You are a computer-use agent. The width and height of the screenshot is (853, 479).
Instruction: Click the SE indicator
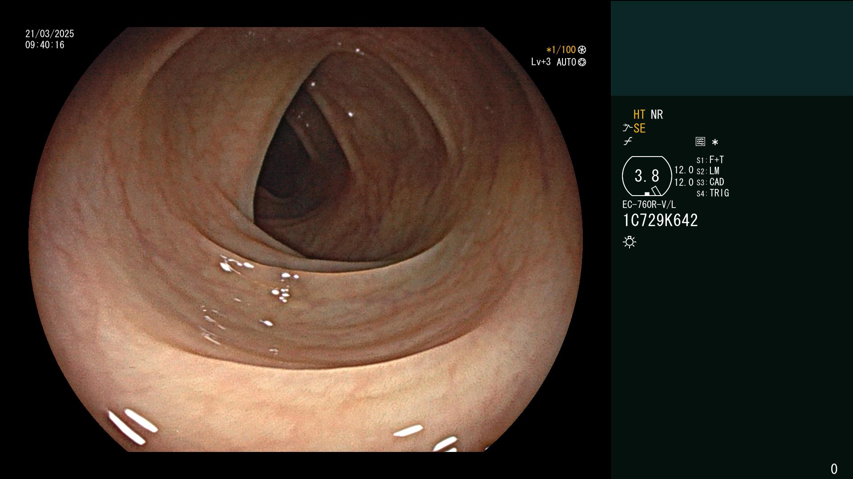pyautogui.click(x=639, y=128)
